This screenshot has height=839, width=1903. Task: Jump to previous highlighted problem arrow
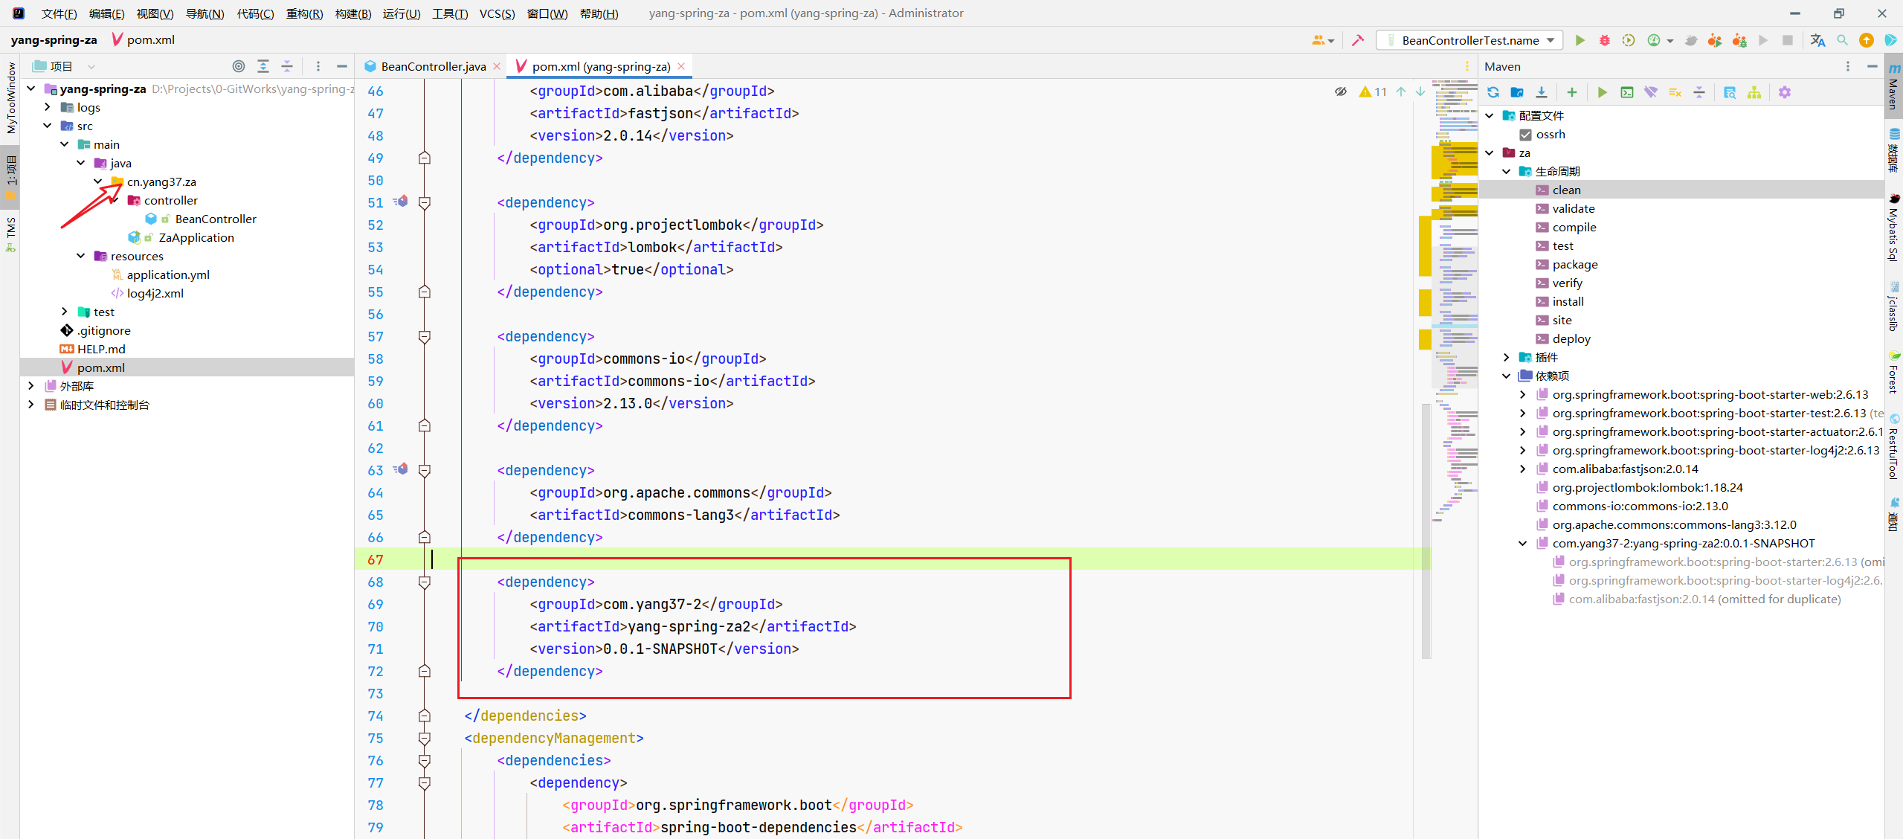point(1401,91)
